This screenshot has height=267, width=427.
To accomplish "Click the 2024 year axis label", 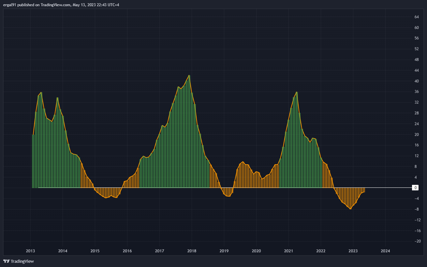I will (385, 251).
